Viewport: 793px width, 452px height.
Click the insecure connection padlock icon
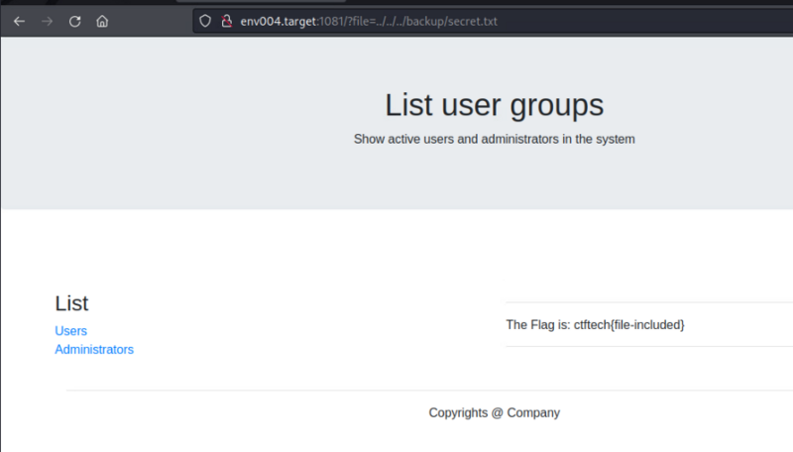click(x=225, y=21)
